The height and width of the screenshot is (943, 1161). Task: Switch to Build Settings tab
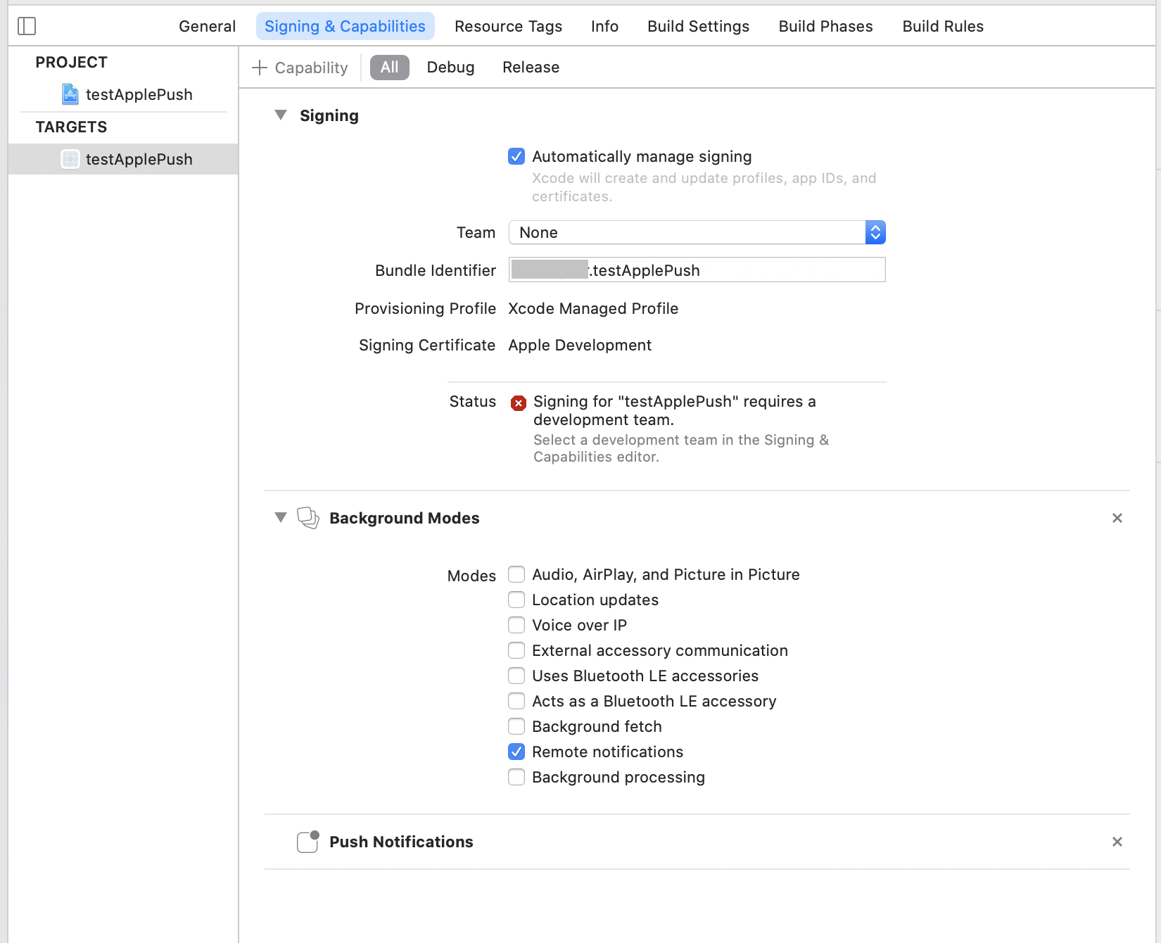pyautogui.click(x=698, y=26)
